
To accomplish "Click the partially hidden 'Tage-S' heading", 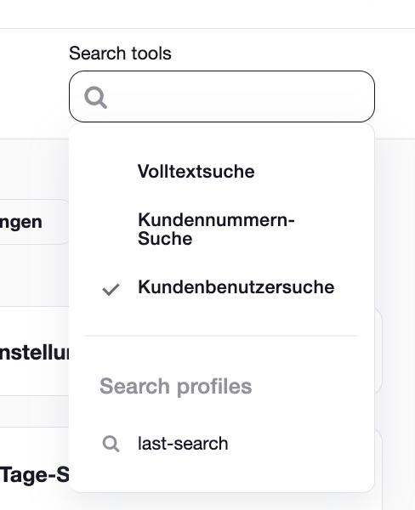I will tap(34, 475).
